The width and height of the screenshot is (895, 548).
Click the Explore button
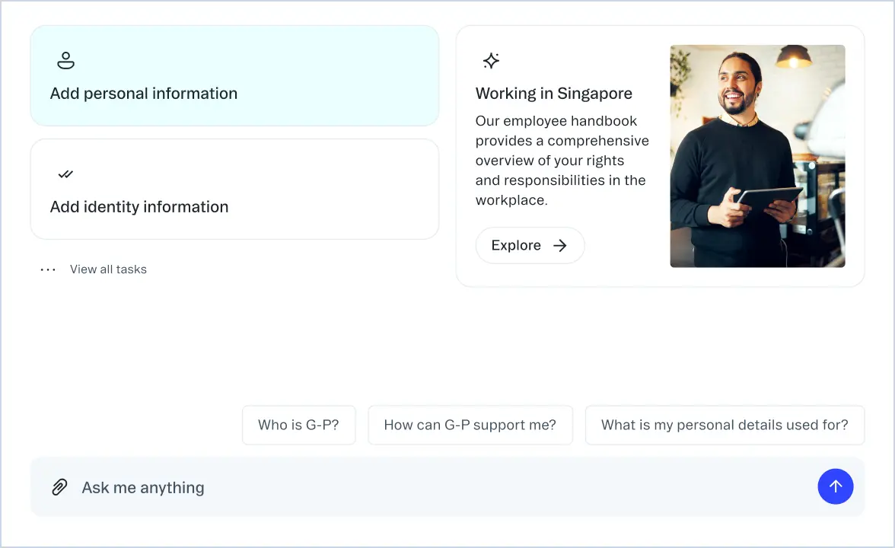click(530, 245)
